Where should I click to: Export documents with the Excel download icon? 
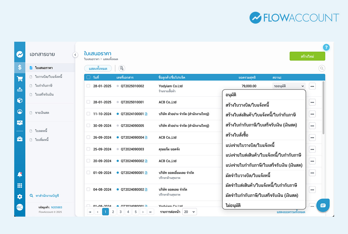pos(122,68)
